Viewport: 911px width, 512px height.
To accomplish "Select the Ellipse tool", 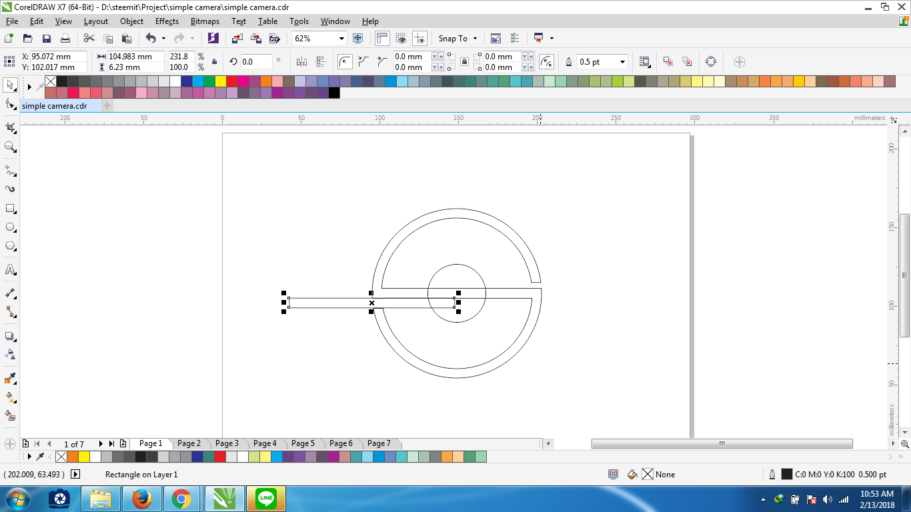I will pyautogui.click(x=10, y=227).
